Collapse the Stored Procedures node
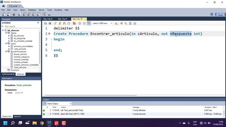Viewport: 226px width, 127px height. [x=6, y=52]
